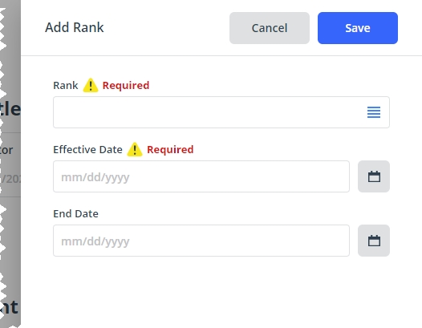The image size is (422, 328).
Task: Click into the End Date input
Action: coord(201,241)
